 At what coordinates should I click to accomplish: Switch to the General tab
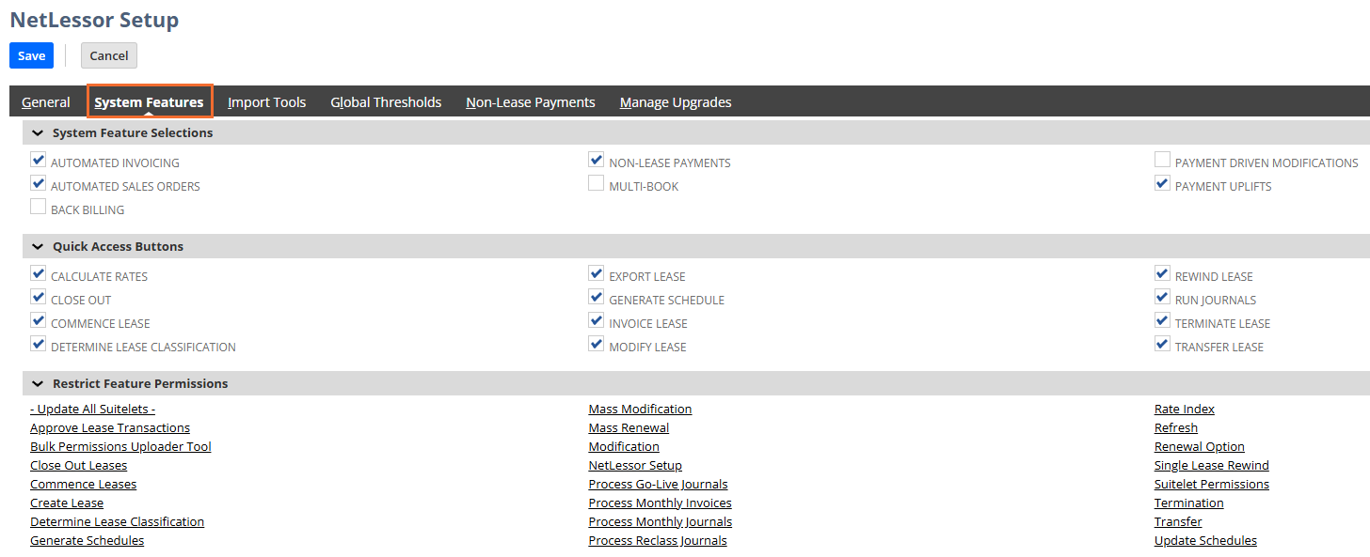click(46, 101)
